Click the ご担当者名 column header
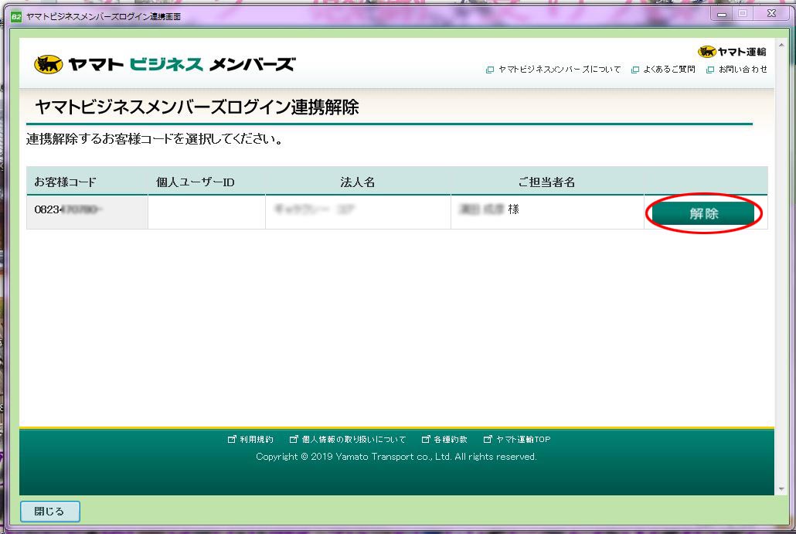Image resolution: width=796 pixels, height=534 pixels. pyautogui.click(x=546, y=182)
